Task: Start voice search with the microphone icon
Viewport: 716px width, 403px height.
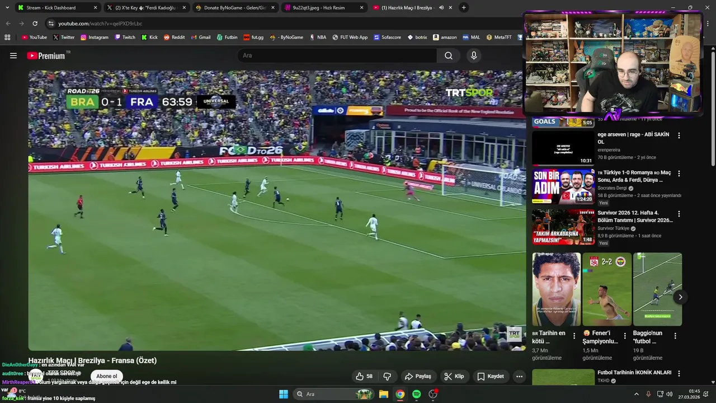Action: [x=474, y=55]
